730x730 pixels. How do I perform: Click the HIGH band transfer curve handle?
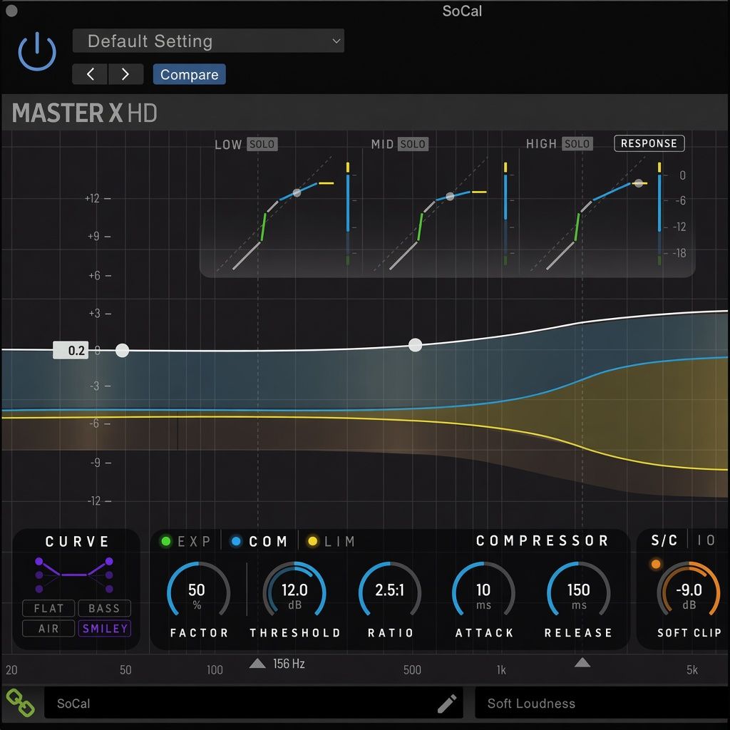click(x=639, y=183)
